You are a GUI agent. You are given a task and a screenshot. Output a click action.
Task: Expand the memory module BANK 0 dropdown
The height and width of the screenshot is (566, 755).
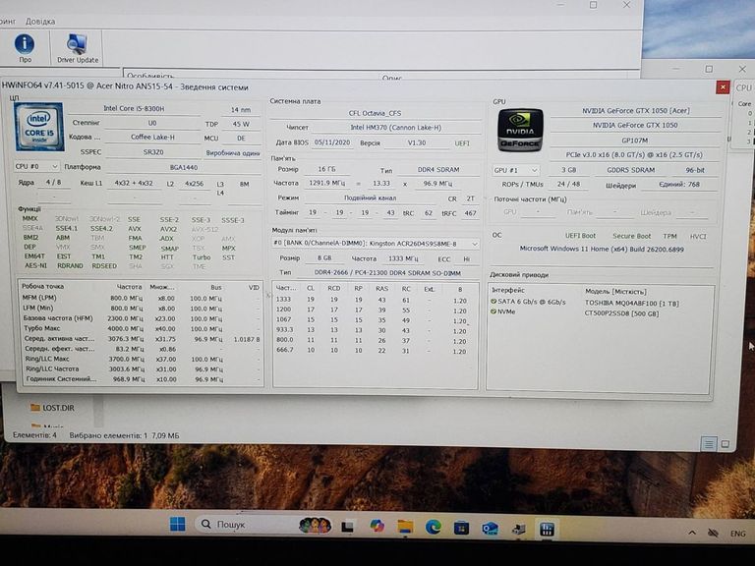coord(376,244)
